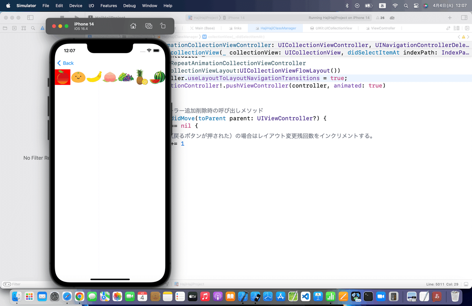This screenshot has height=306, width=472.
Task: Toggle the editor review changes arrows
Action: tap(448, 28)
